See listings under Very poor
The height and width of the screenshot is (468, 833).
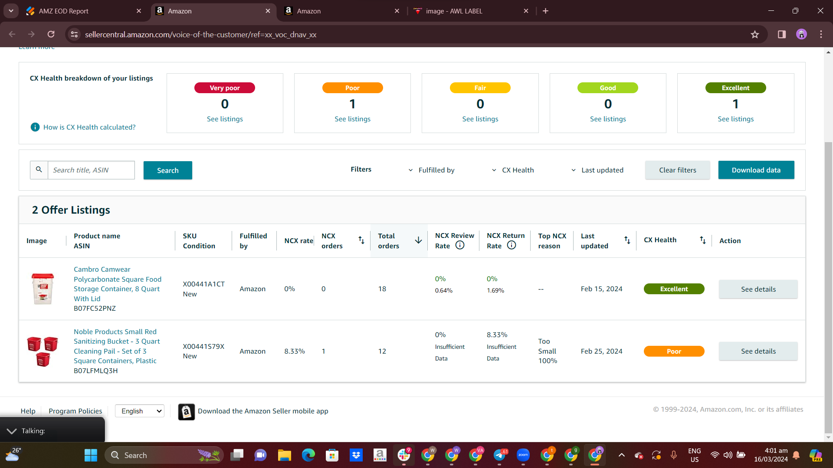(225, 119)
